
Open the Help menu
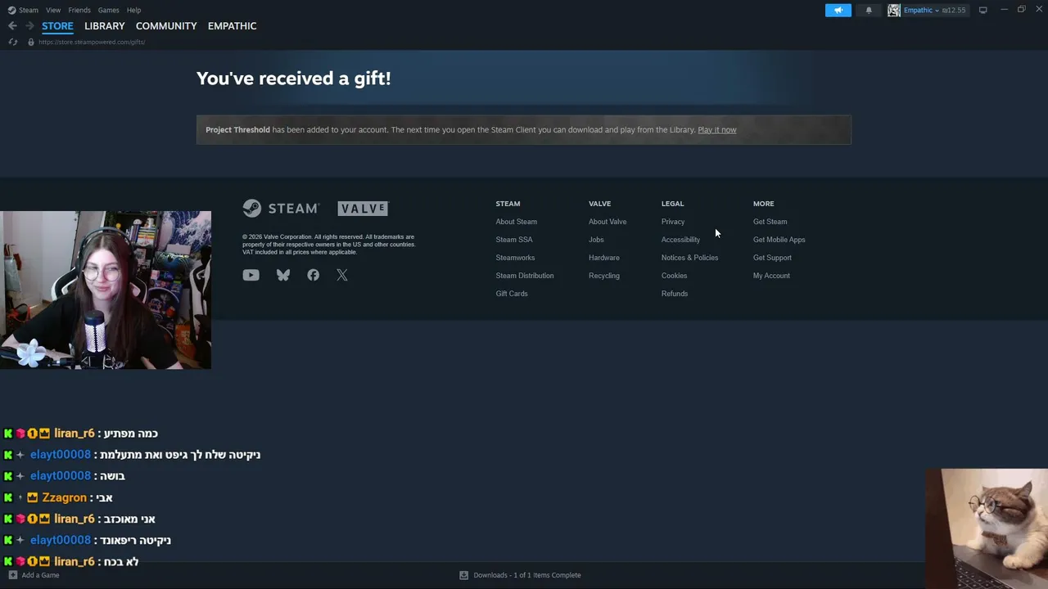(x=134, y=10)
